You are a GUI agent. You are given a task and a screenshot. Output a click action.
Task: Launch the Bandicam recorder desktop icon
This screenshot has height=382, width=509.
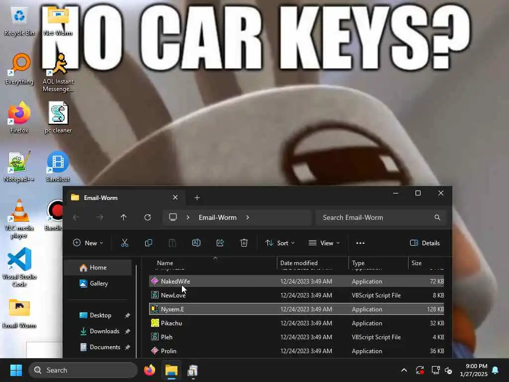(x=55, y=215)
